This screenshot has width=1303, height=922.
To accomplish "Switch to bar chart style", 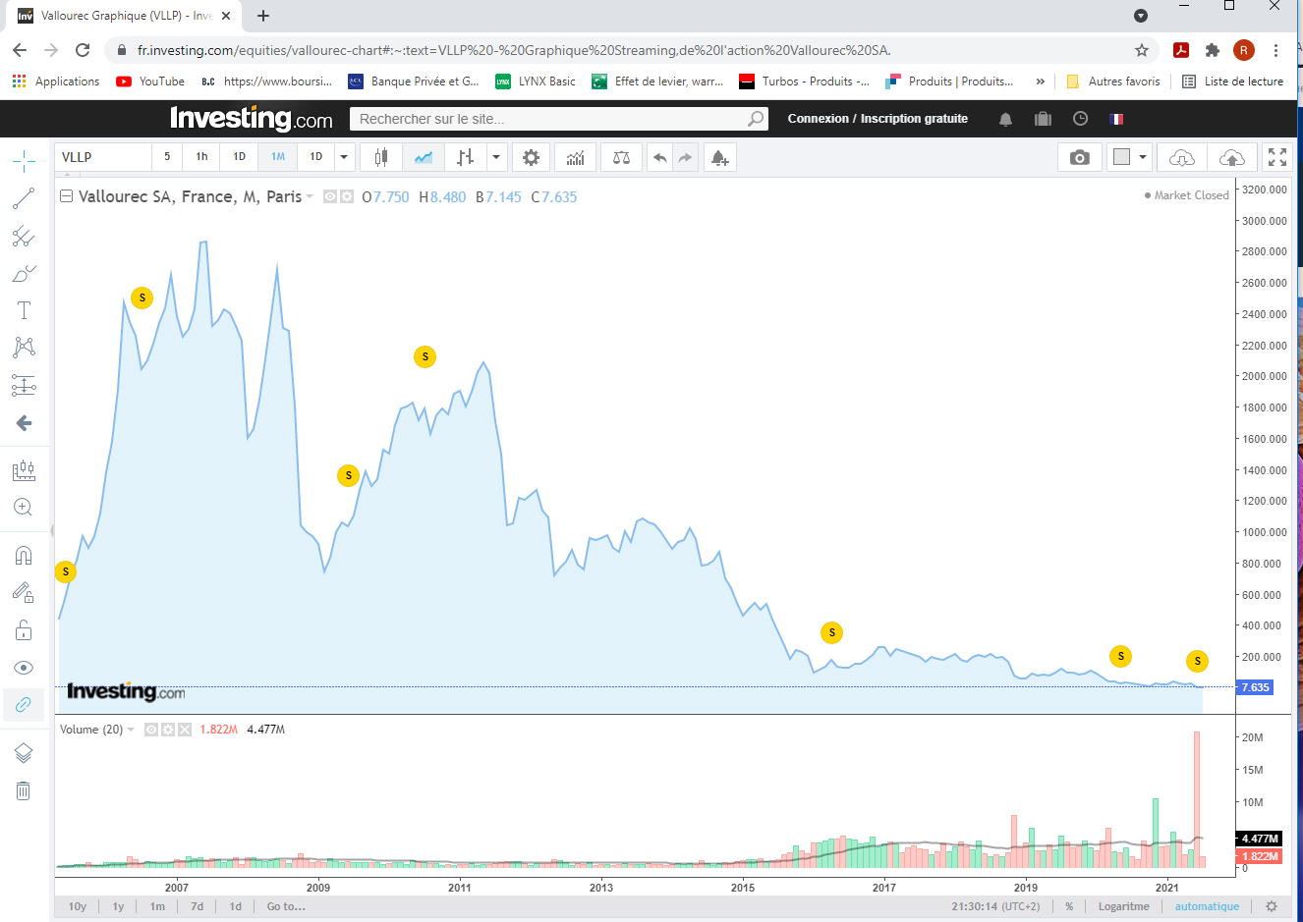I will point(466,157).
